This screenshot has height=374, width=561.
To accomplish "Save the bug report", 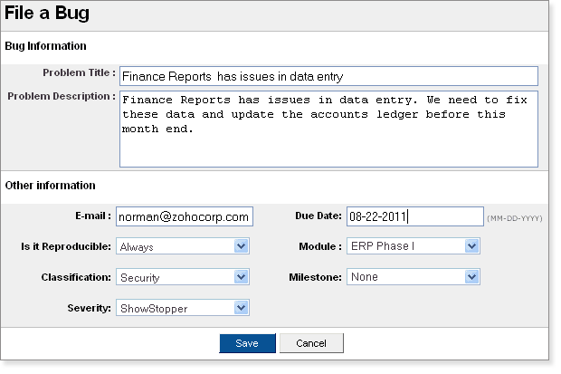I will tap(247, 343).
